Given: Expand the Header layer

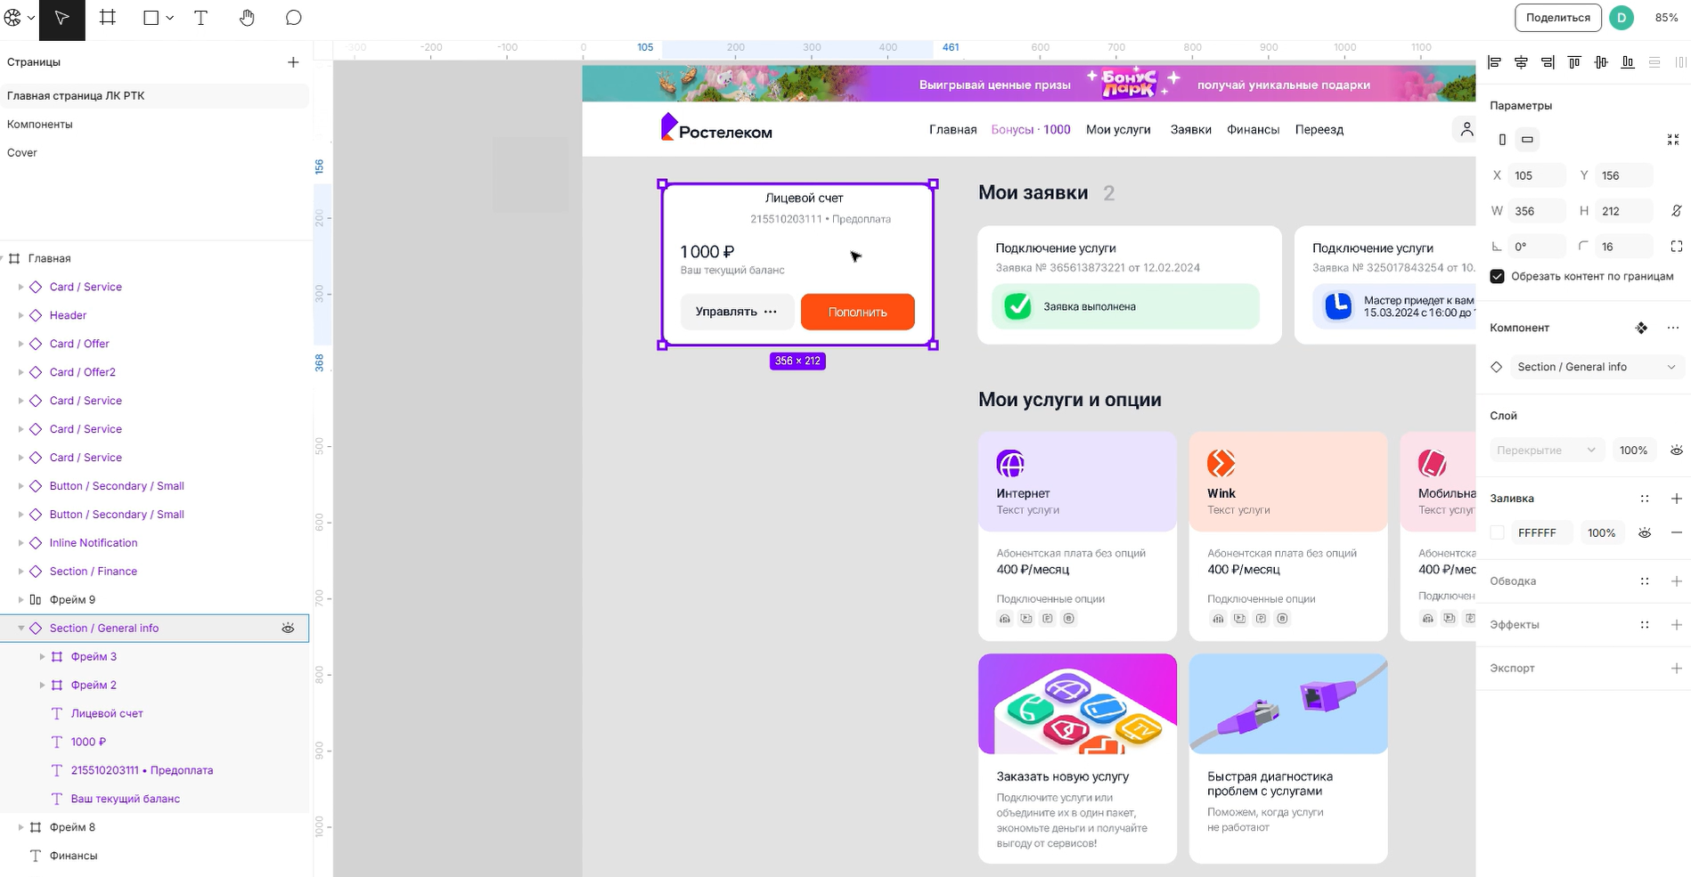Looking at the screenshot, I should tap(20, 315).
